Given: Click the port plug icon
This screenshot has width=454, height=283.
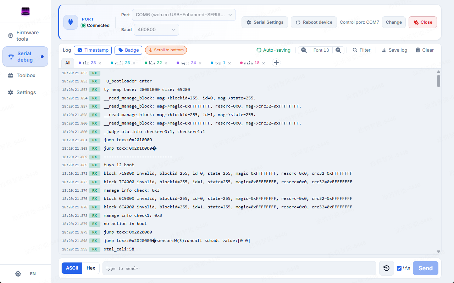Looking at the screenshot, I should click(71, 22).
